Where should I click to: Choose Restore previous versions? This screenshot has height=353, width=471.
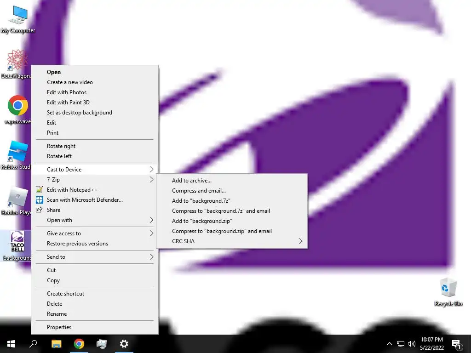(95, 244)
